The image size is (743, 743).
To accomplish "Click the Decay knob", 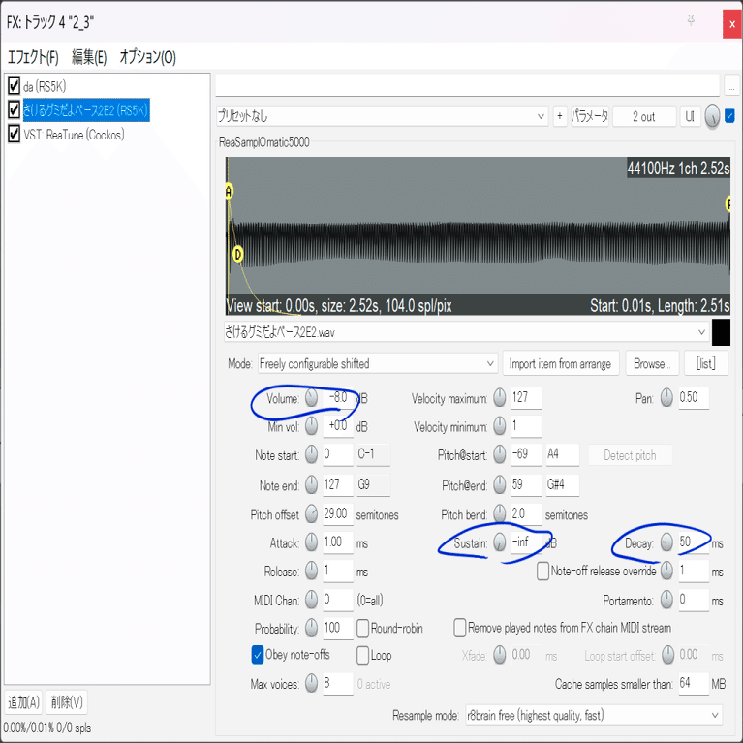I will pos(666,542).
